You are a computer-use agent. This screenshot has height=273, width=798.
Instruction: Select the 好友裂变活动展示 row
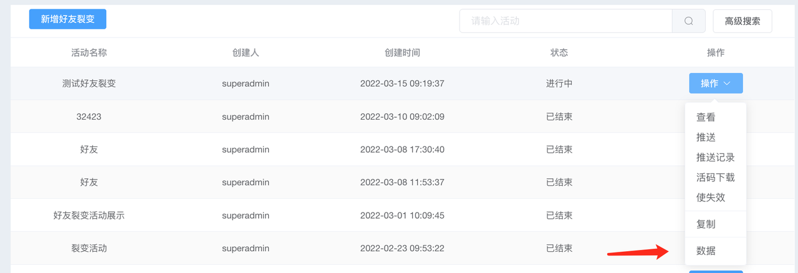399,216
